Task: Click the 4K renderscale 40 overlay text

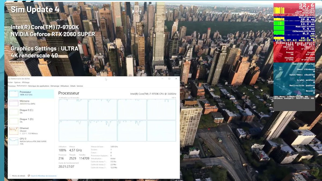Action: pos(34,56)
